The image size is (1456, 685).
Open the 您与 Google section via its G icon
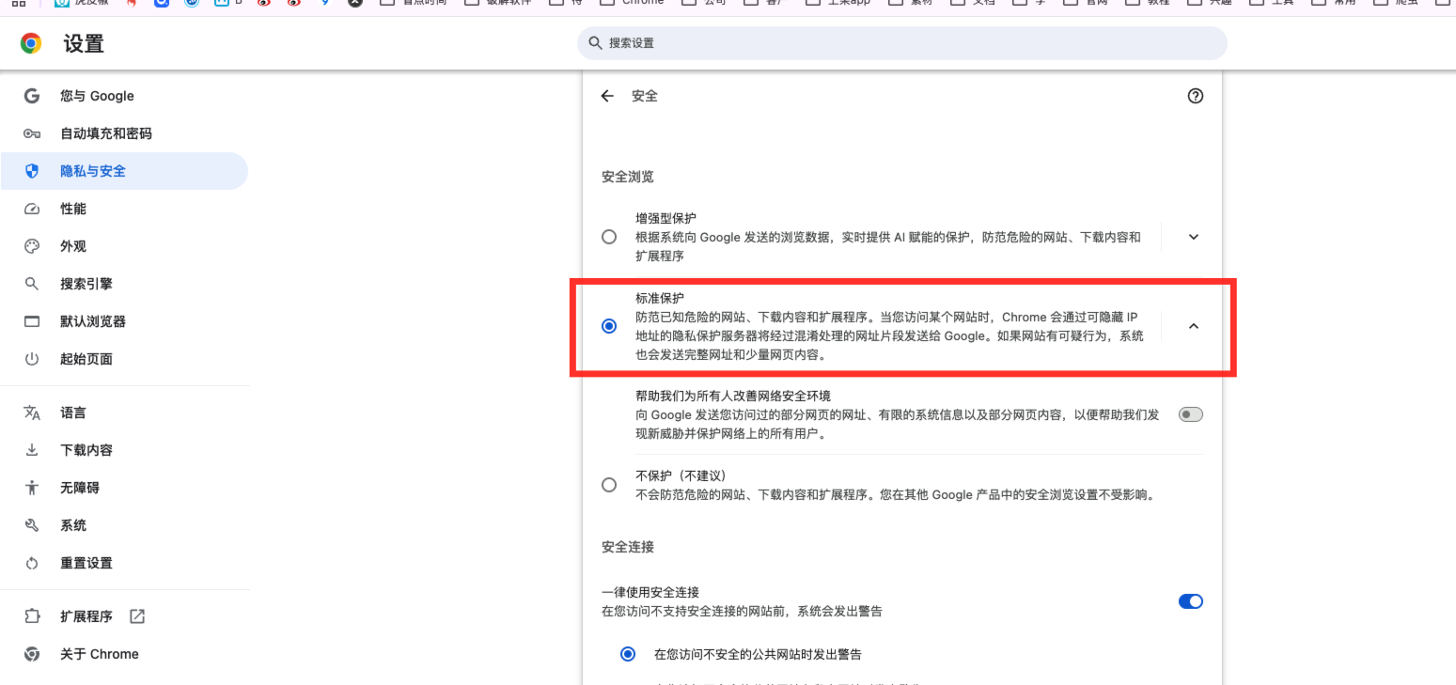(32, 96)
